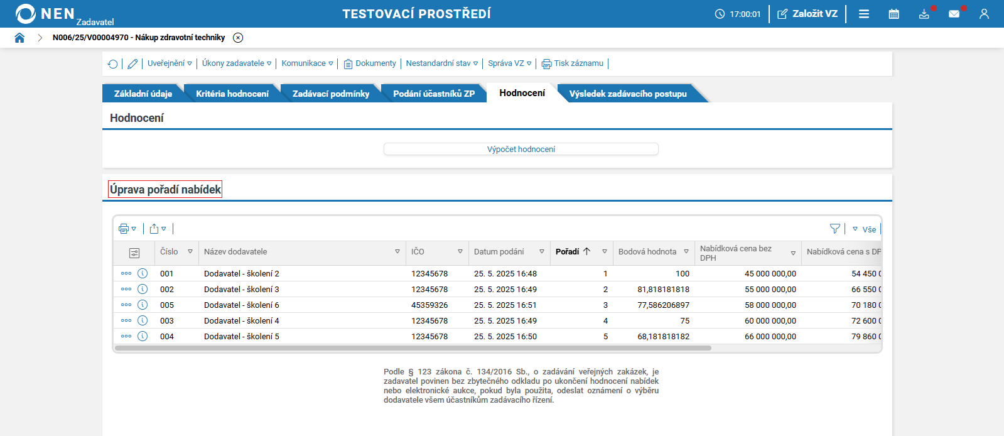Open the Výsledek zadávacího postupu tab

tap(627, 94)
